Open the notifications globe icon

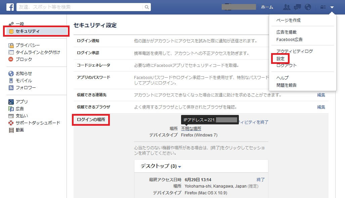308,7
